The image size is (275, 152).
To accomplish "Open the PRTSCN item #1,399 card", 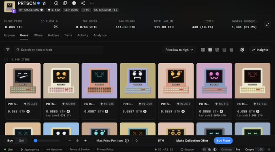I will pos(138,91).
